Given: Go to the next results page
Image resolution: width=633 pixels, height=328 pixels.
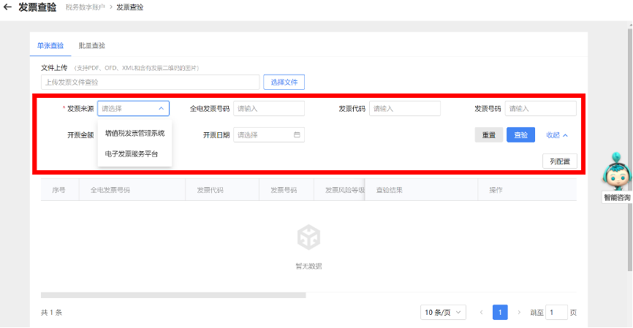Looking at the screenshot, I should click(x=519, y=313).
